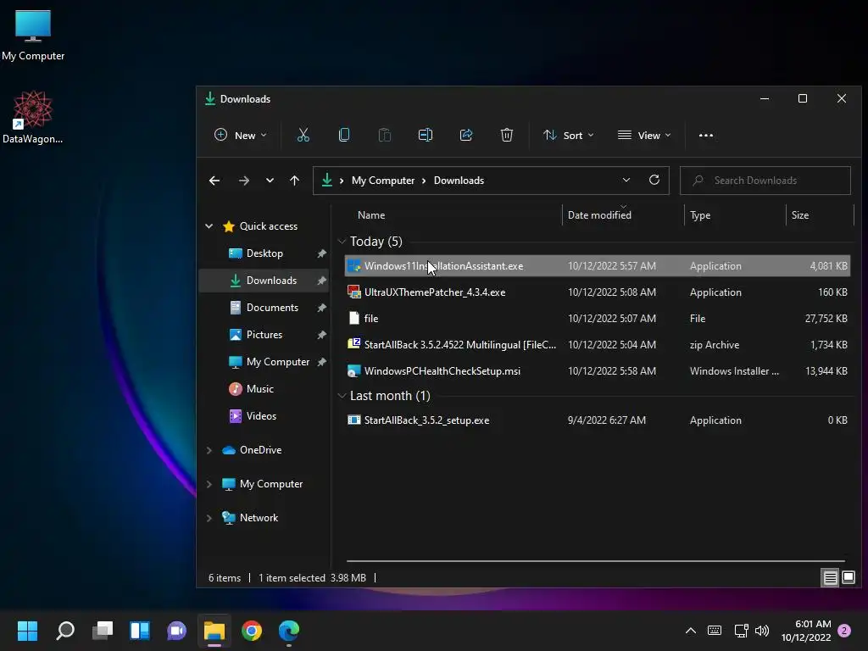
Task: Open Desktop in Quick access
Action: [264, 253]
